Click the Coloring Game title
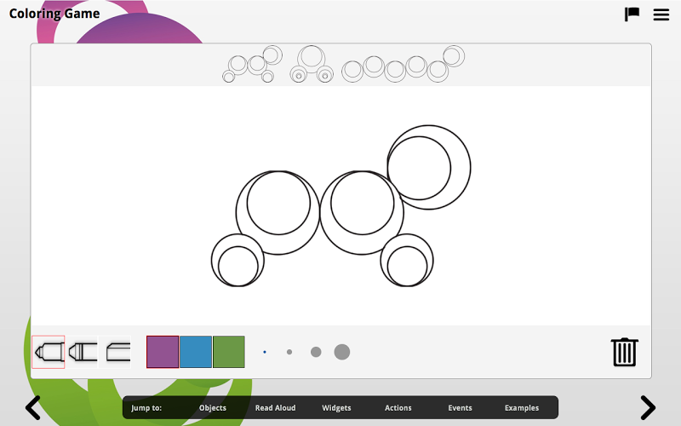The width and height of the screenshot is (681, 426). click(x=54, y=14)
